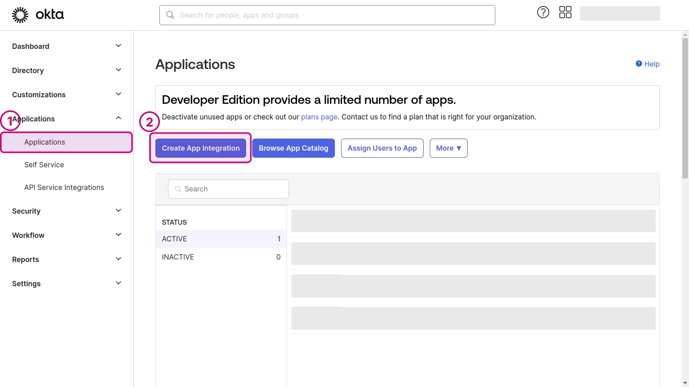Open the apps grid icon
Image resolution: width=689 pixels, height=387 pixels.
(565, 13)
